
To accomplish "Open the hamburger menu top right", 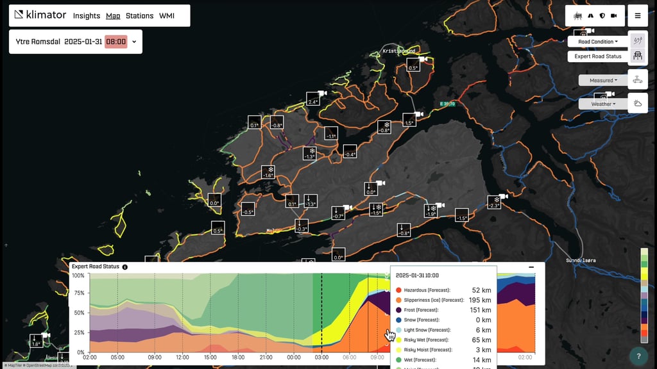I will pyautogui.click(x=638, y=15).
